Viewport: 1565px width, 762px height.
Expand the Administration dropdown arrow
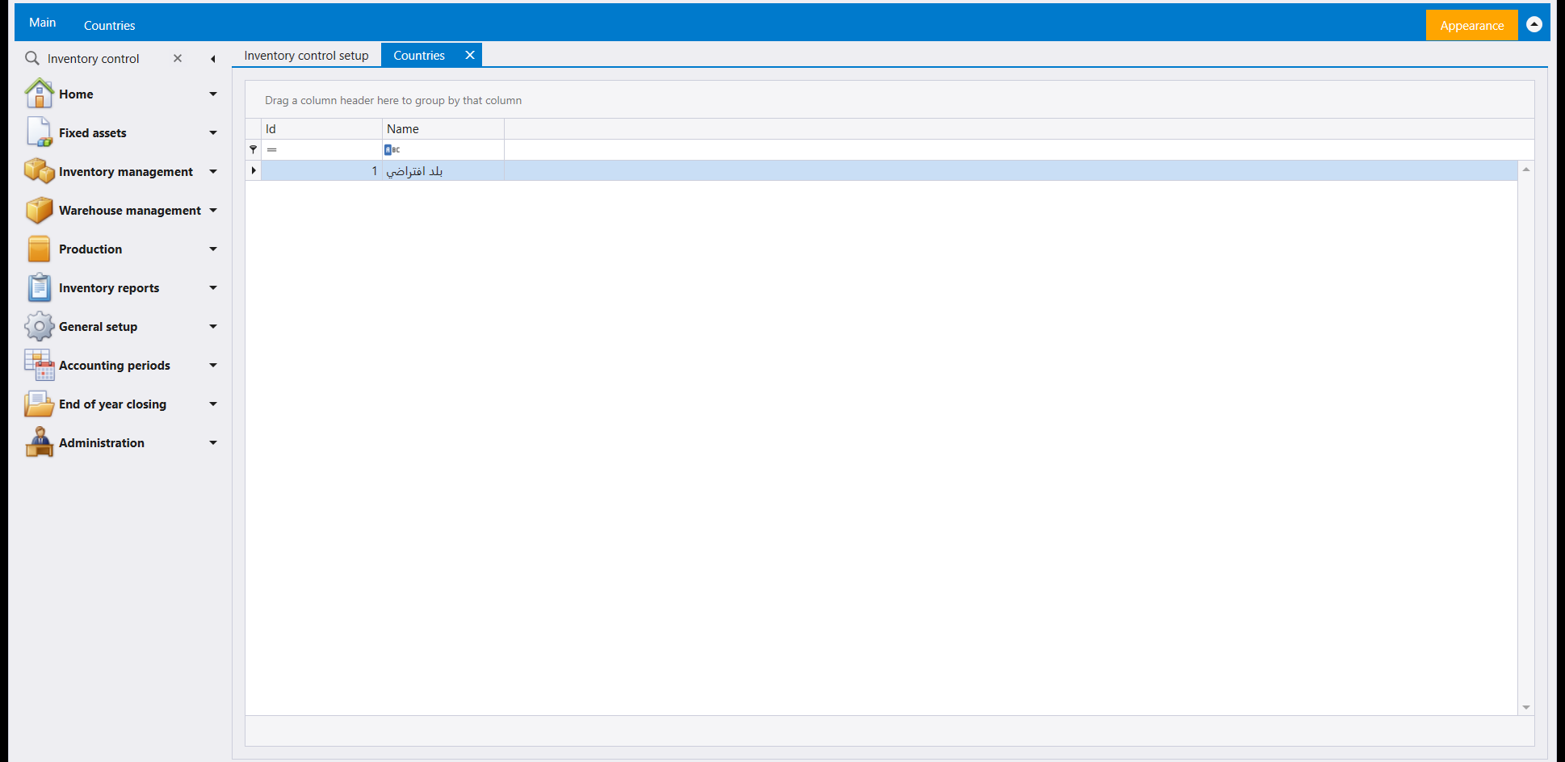213,443
